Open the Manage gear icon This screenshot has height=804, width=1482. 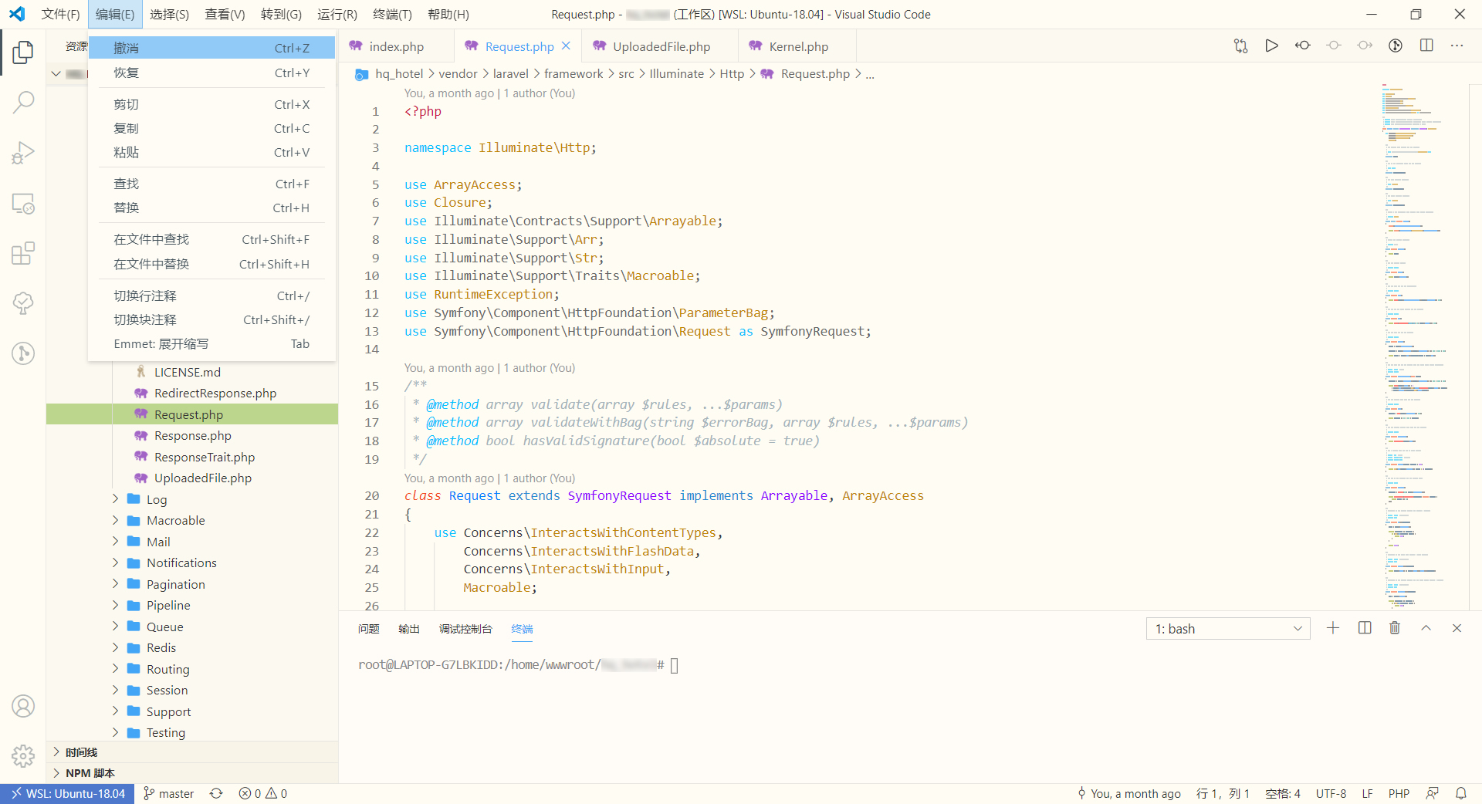coord(23,756)
